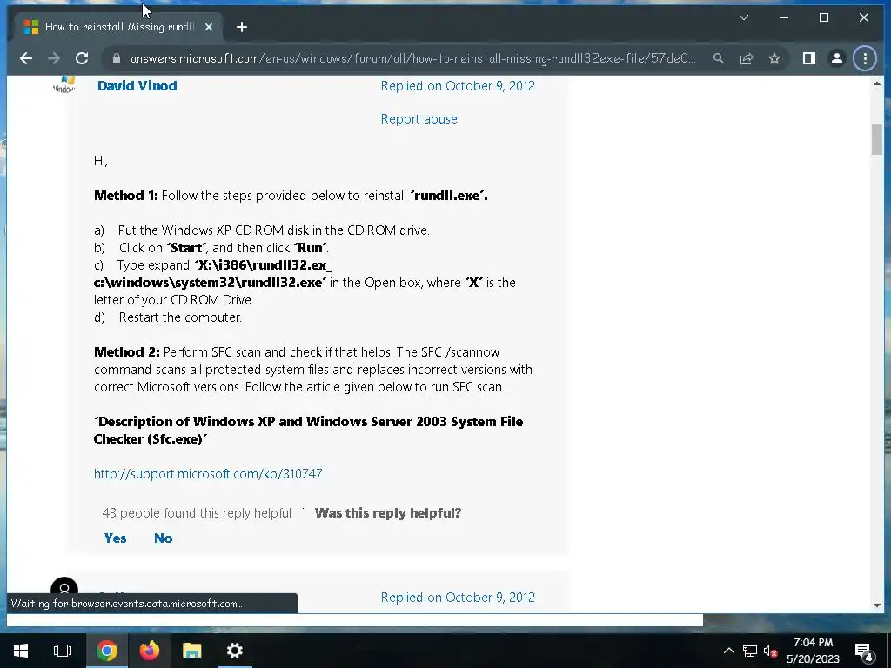Close the 'How to reinstall Missing rundll' tab
The width and height of the screenshot is (891, 668).
[209, 27]
